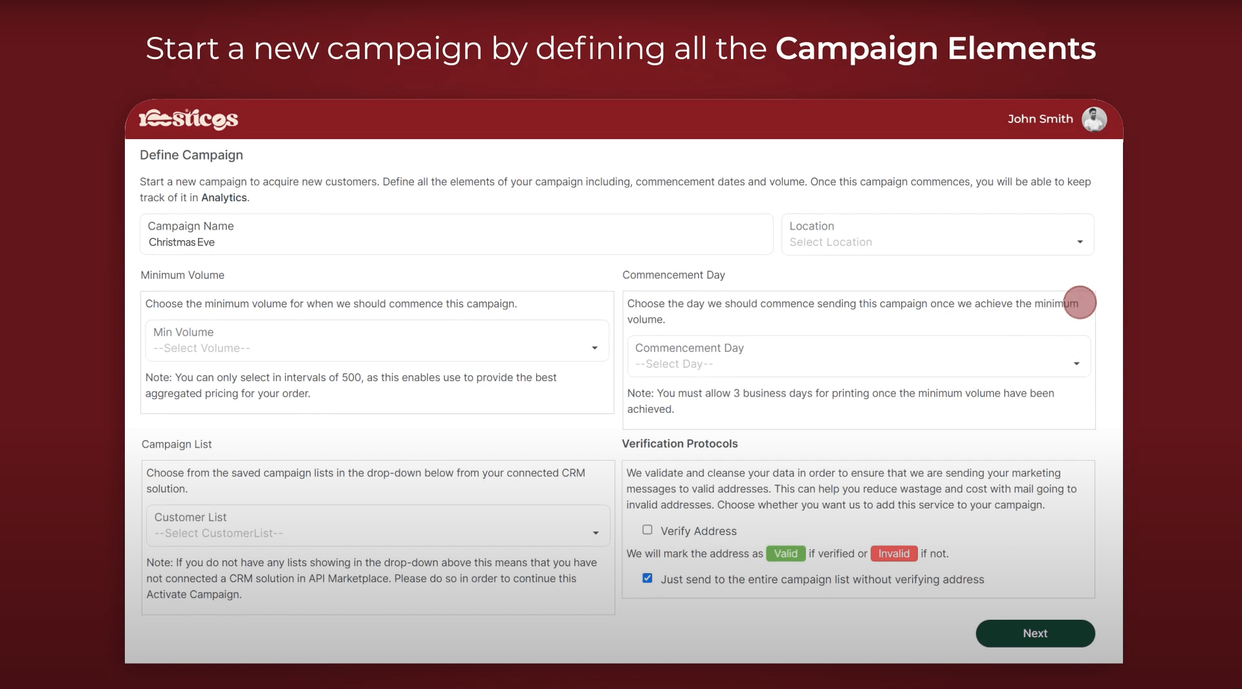Click the Min Volume arrow icon
This screenshot has height=689, width=1242.
click(594, 348)
